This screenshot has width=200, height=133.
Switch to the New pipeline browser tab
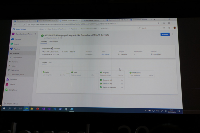93,20
